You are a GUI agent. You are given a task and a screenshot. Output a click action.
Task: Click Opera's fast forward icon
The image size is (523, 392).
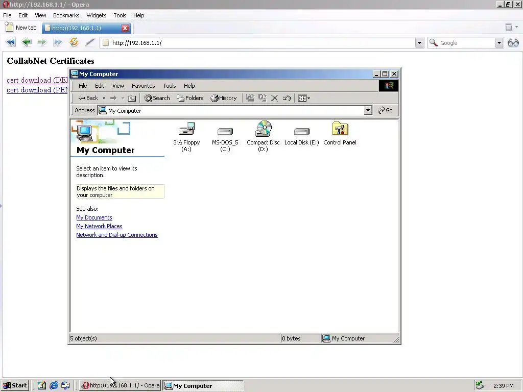[58, 42]
